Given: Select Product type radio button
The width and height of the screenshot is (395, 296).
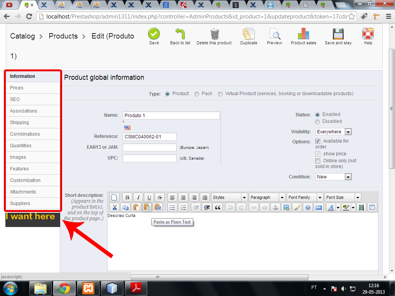Looking at the screenshot, I should point(167,94).
